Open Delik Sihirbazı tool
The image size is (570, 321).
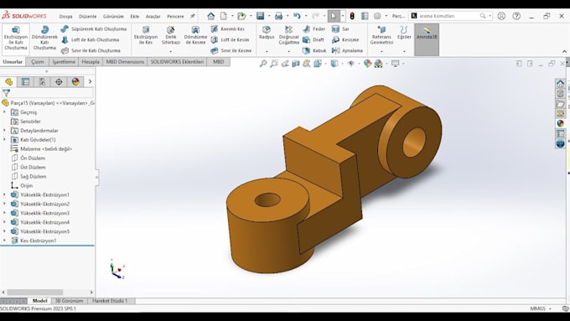(171, 36)
